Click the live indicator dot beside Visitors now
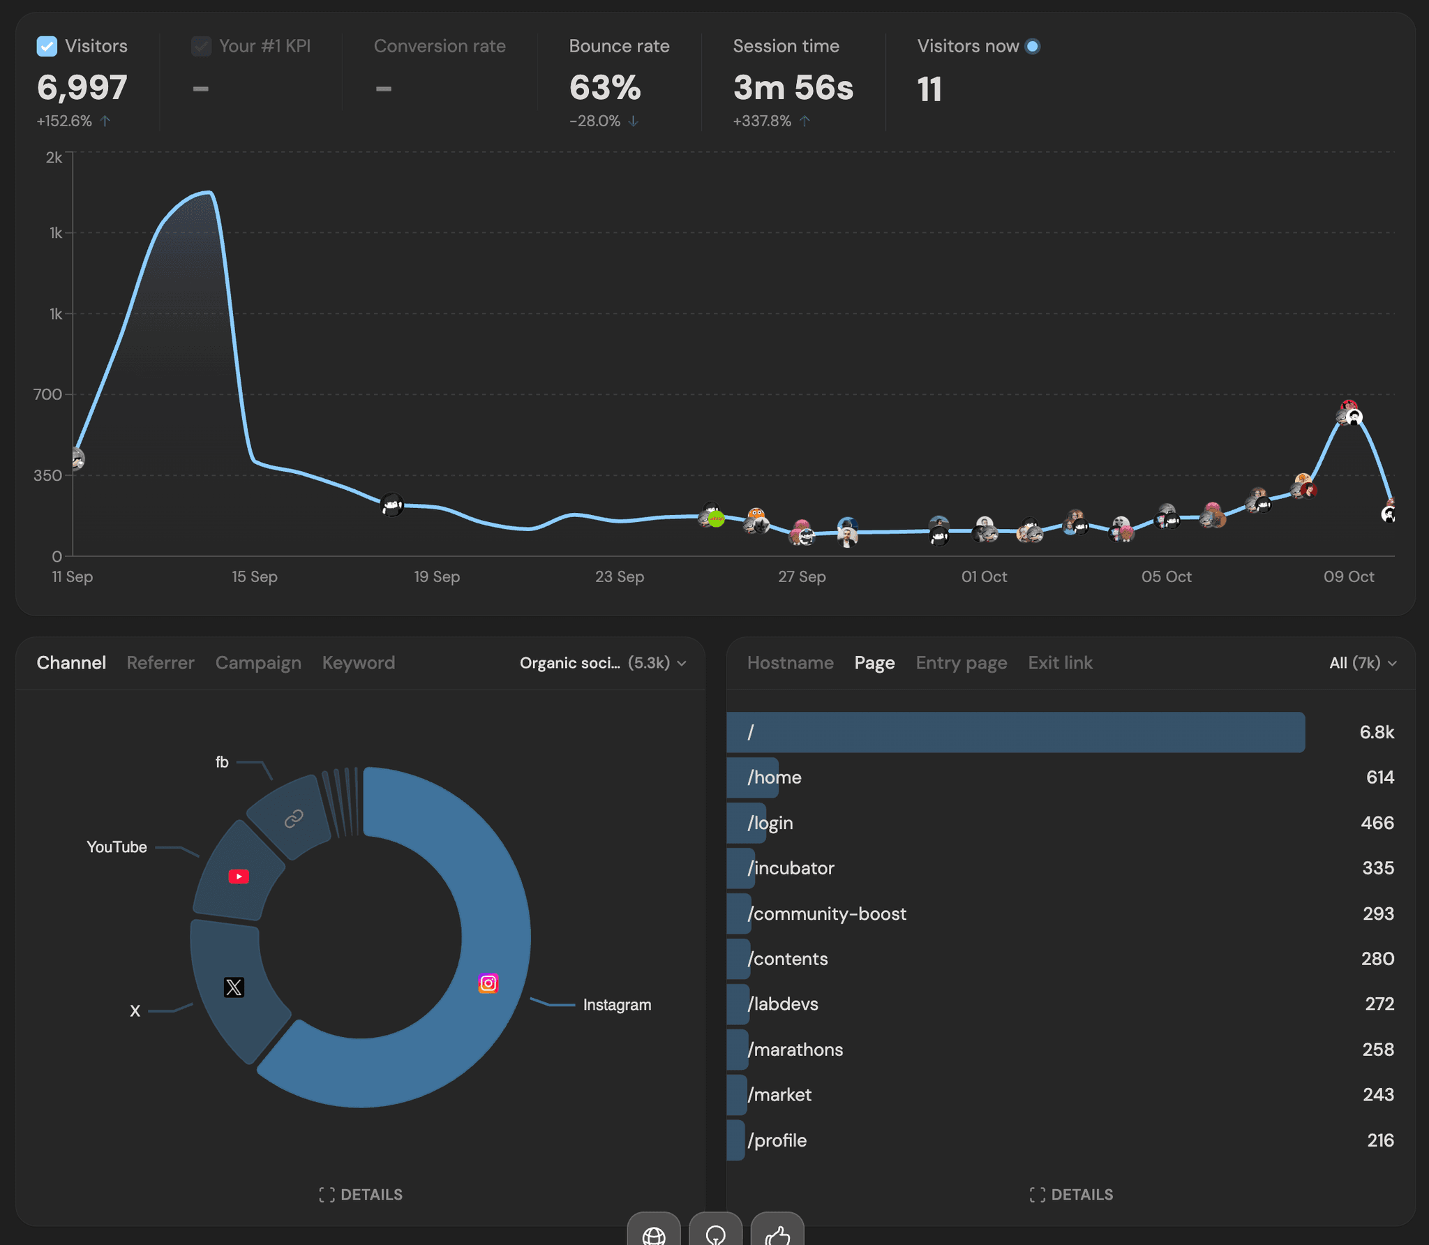Viewport: 1429px width, 1245px height. pos(1033,46)
